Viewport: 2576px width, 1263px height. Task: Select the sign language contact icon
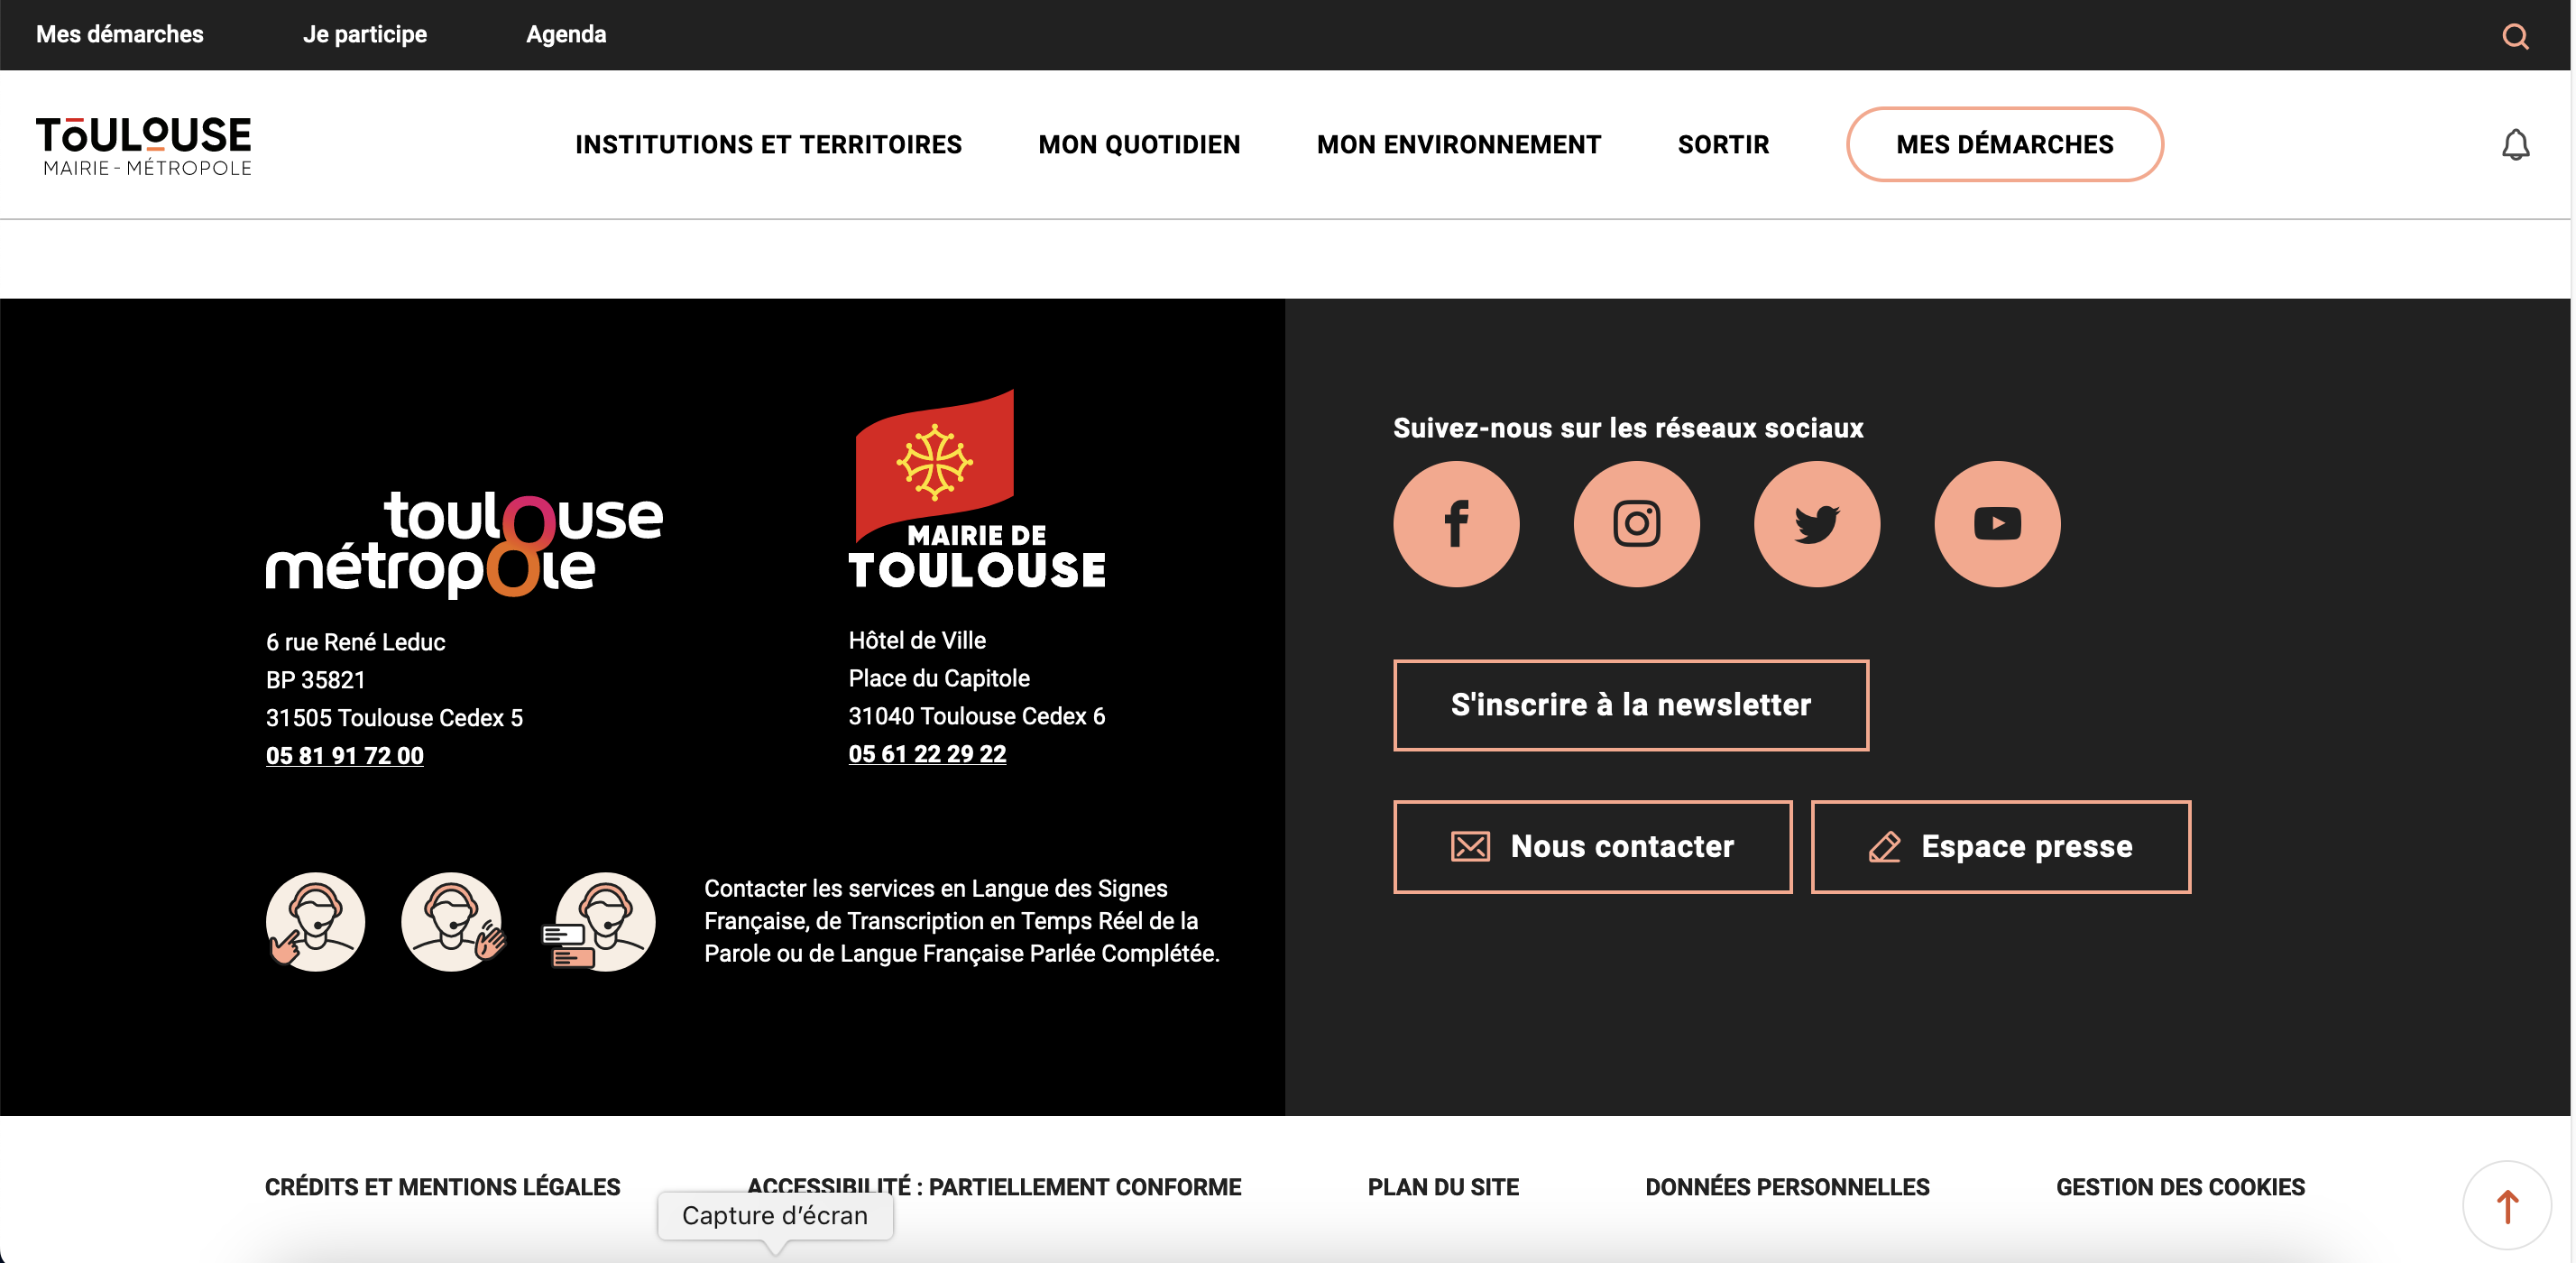(x=315, y=921)
